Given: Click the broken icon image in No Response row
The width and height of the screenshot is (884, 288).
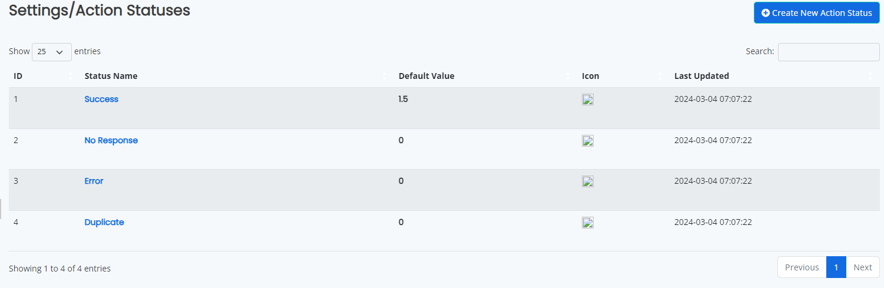Looking at the screenshot, I should click(587, 141).
